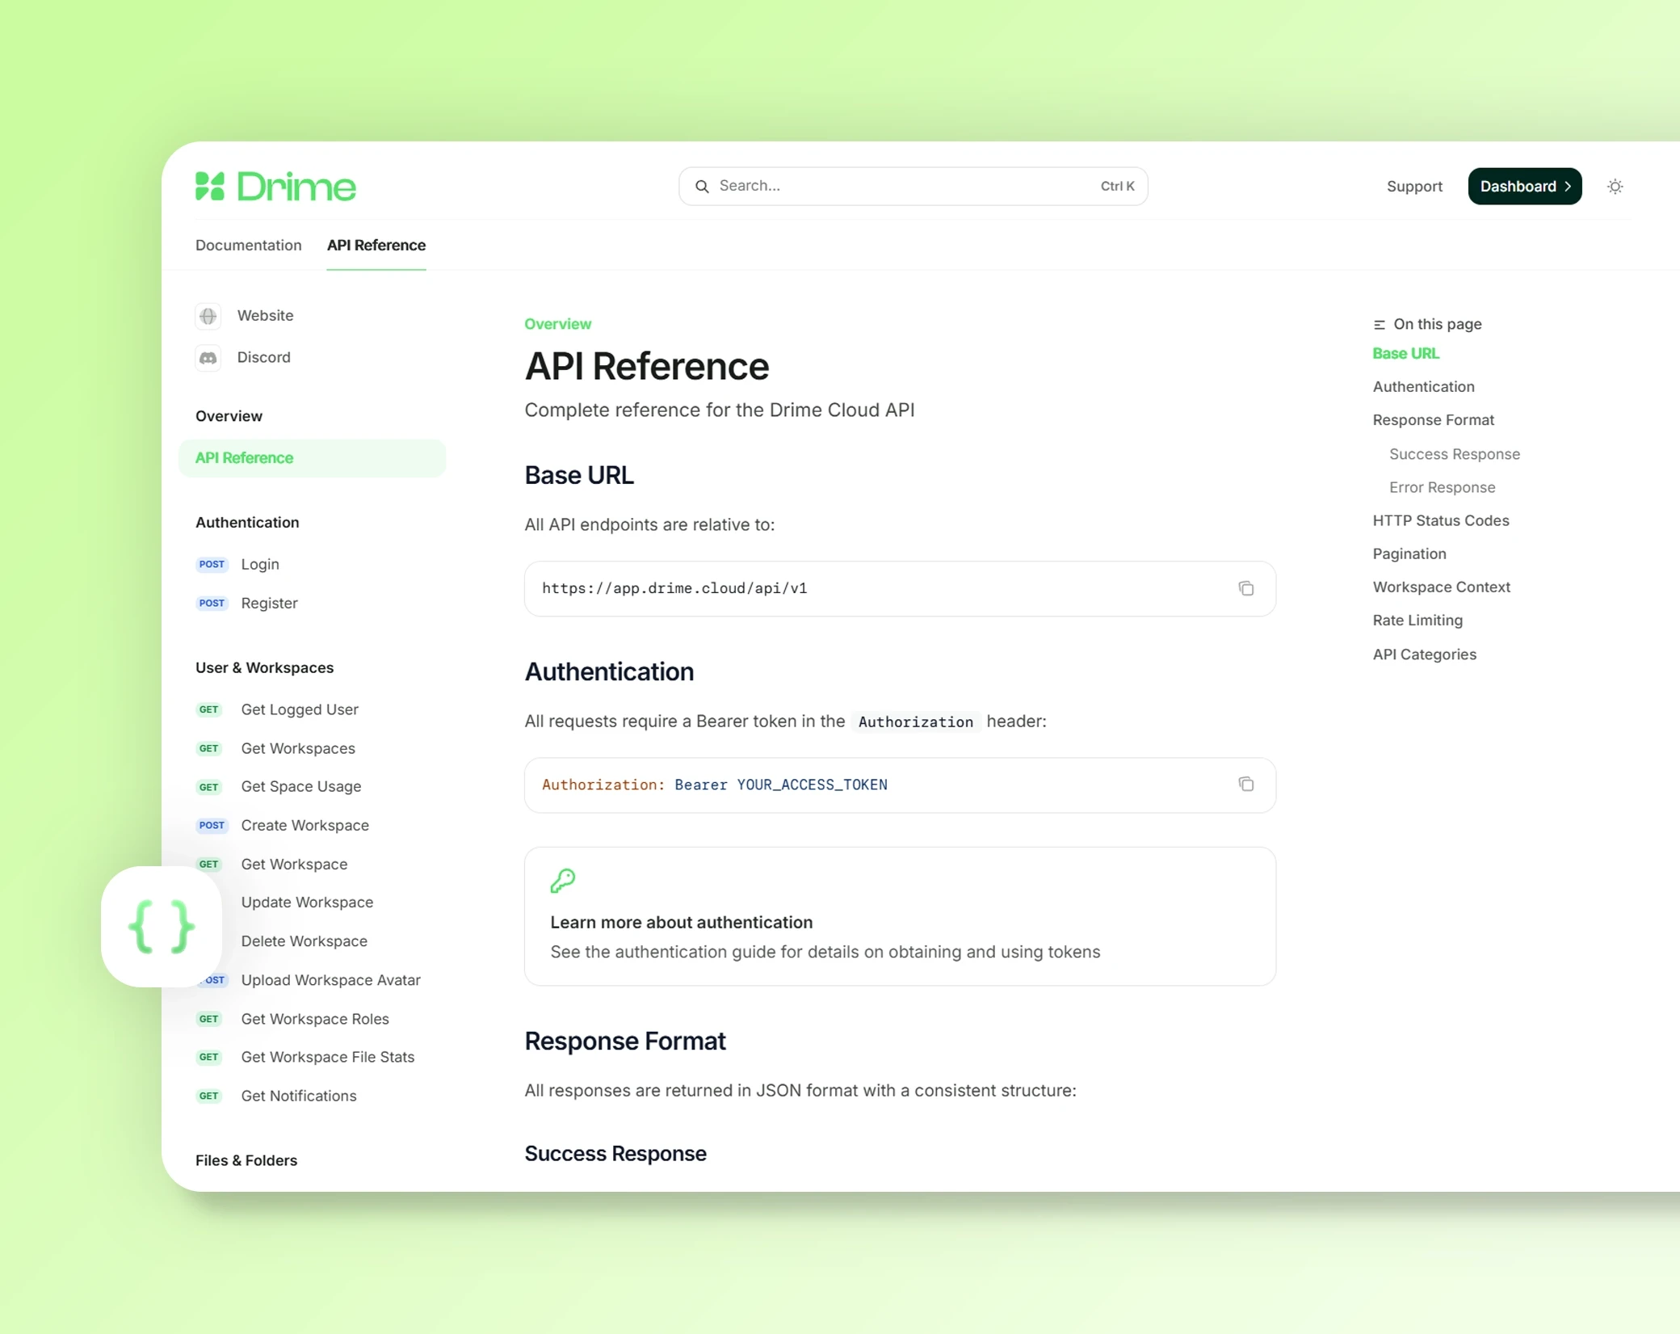Screen dimensions: 1680x1334
Task: Open the Login endpoint page
Action: [260, 564]
